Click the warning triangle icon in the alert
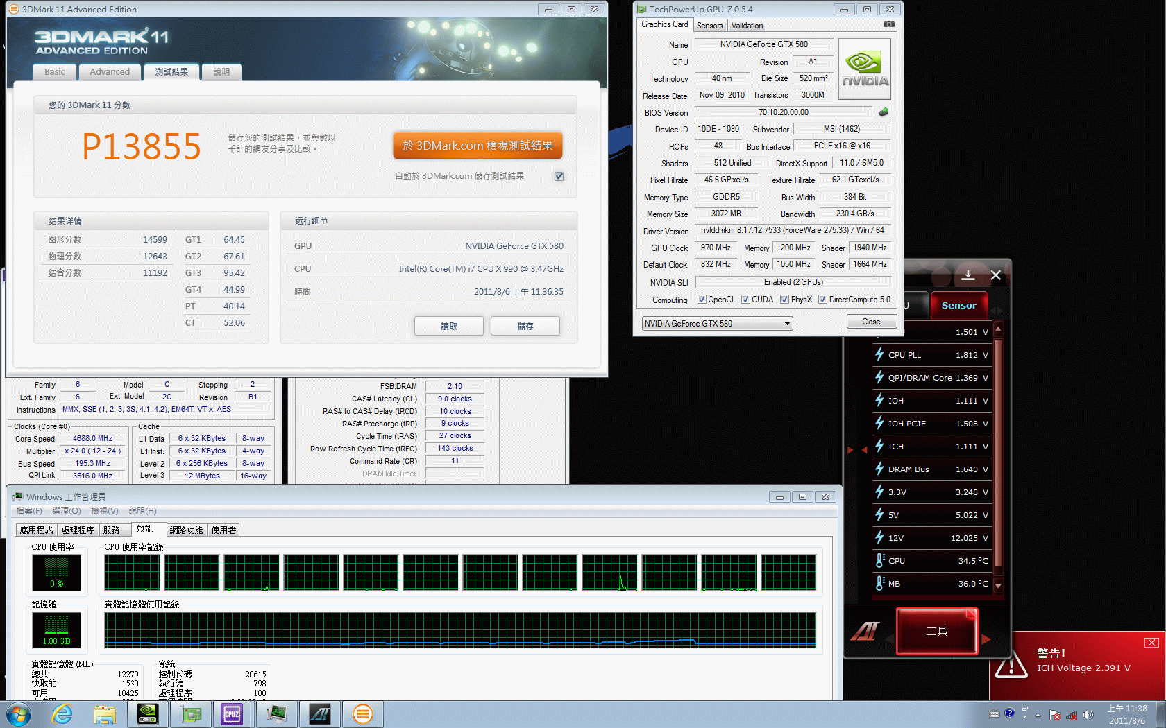Image resolution: width=1166 pixels, height=728 pixels. pos(1011,664)
